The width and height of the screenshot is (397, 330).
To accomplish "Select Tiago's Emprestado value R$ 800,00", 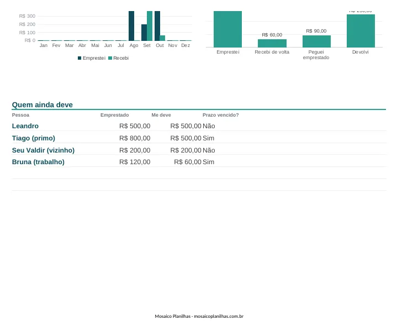I will pos(135,138).
